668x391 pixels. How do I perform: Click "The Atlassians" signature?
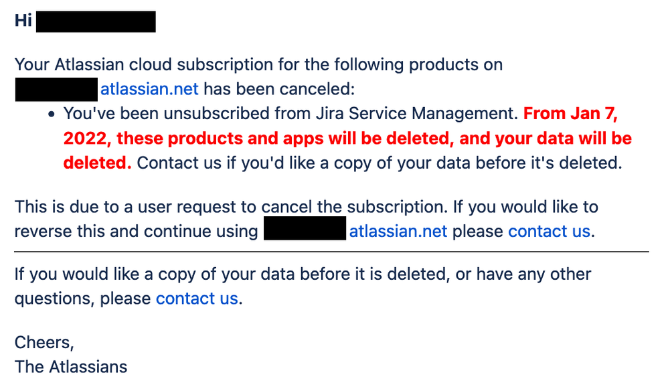click(71, 367)
